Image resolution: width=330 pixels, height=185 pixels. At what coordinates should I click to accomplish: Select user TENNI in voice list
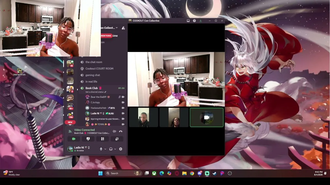coord(101,124)
